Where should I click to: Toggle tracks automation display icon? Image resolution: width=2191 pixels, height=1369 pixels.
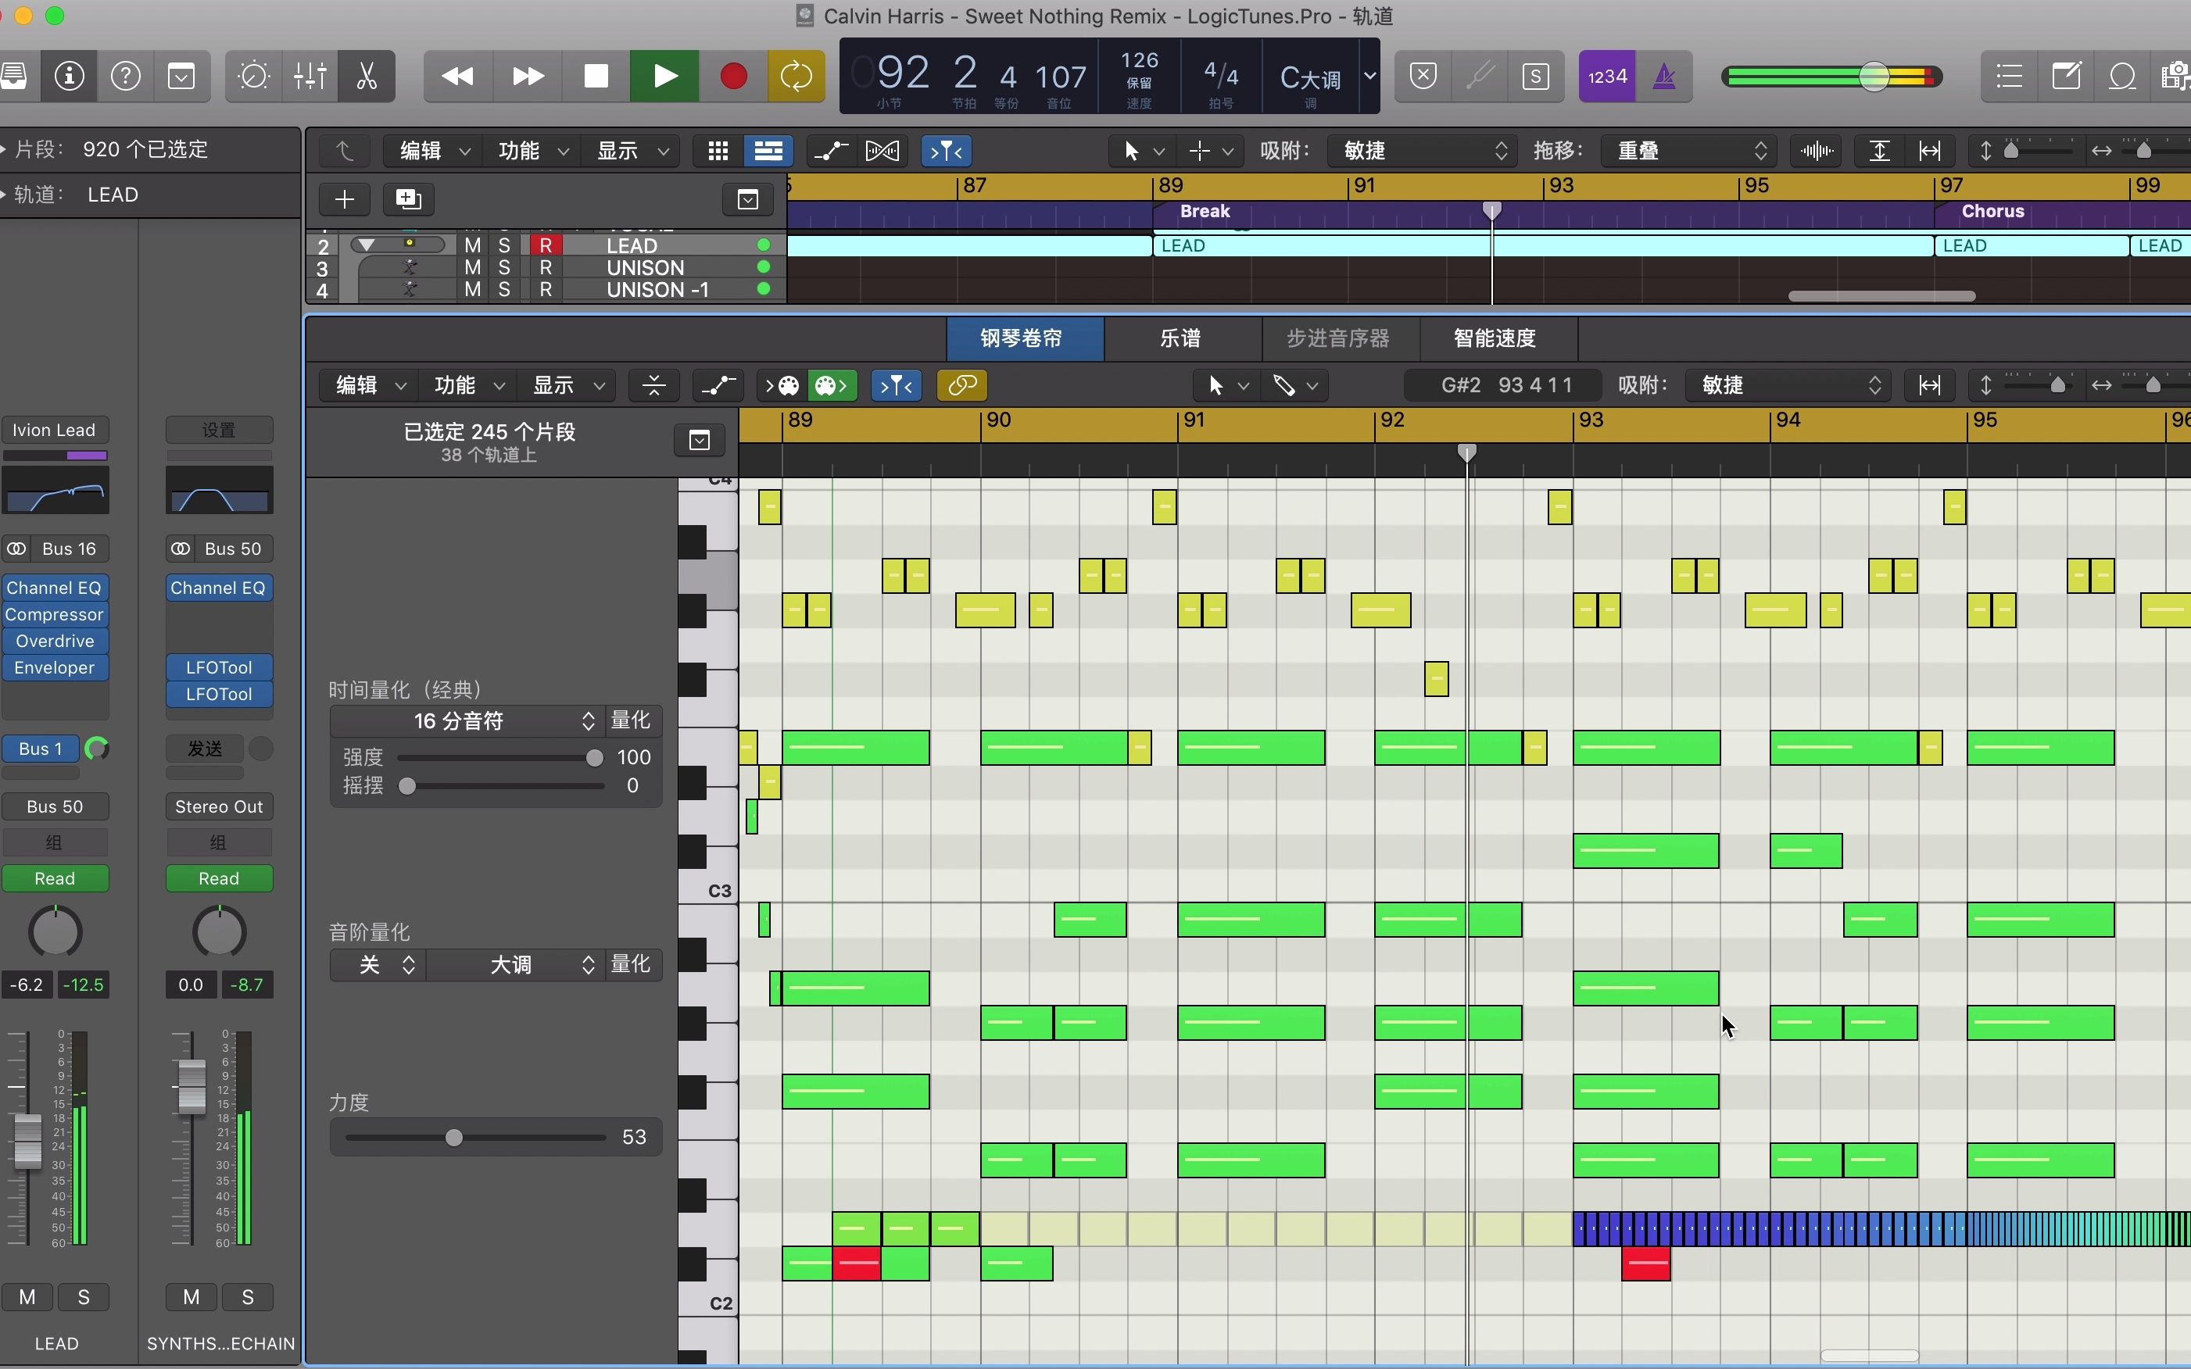pyautogui.click(x=831, y=150)
